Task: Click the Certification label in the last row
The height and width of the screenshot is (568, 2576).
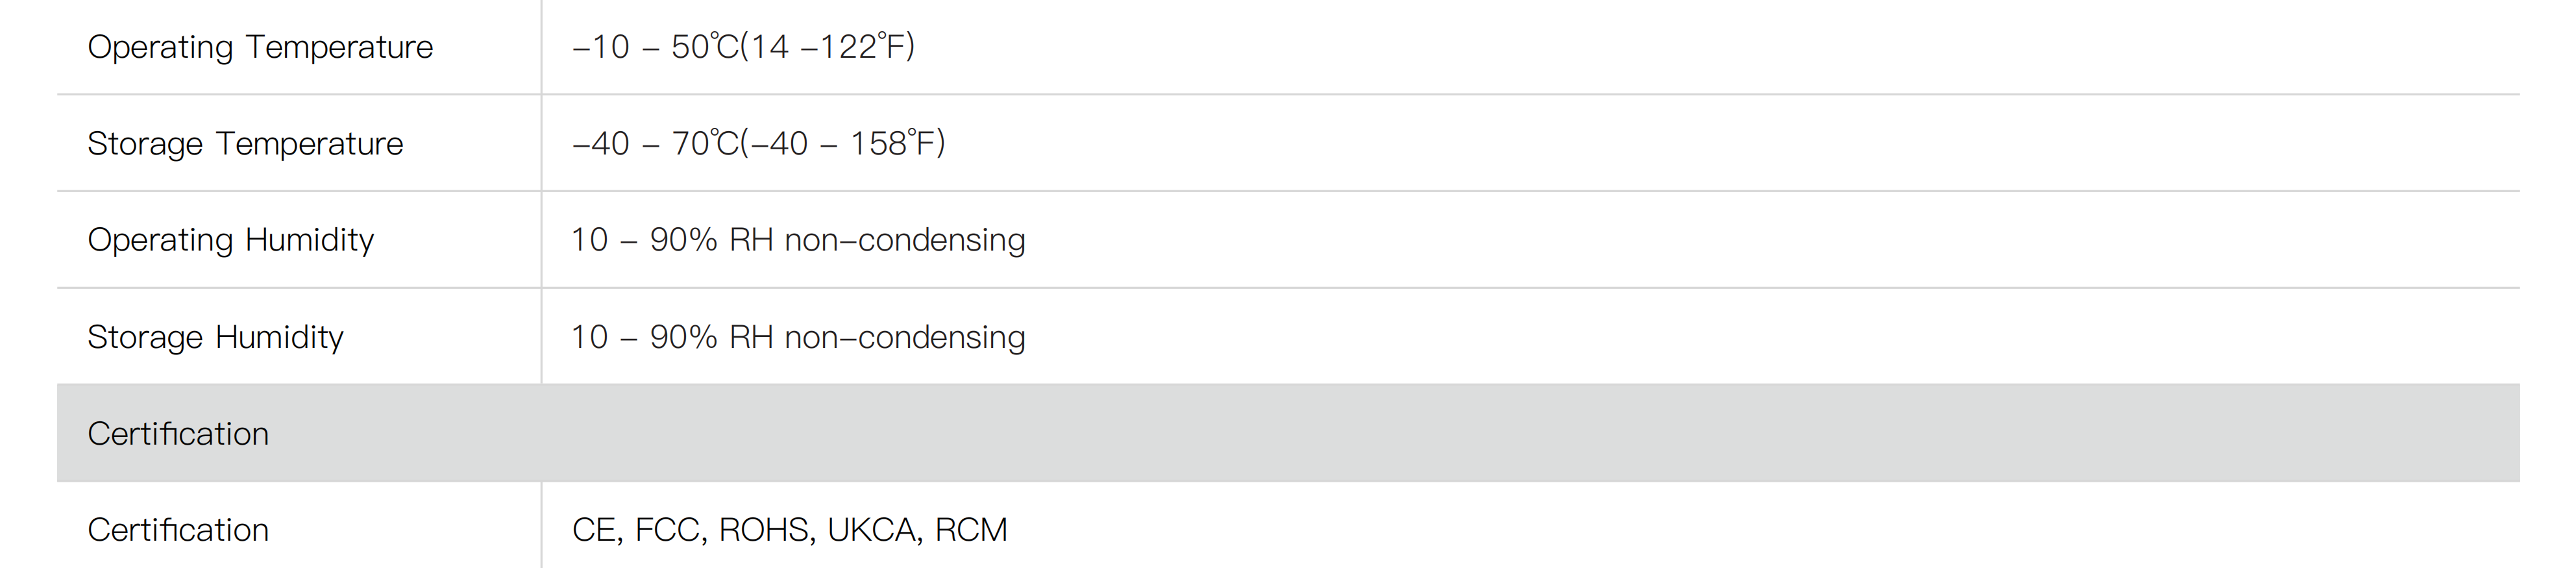Action: coord(178,530)
